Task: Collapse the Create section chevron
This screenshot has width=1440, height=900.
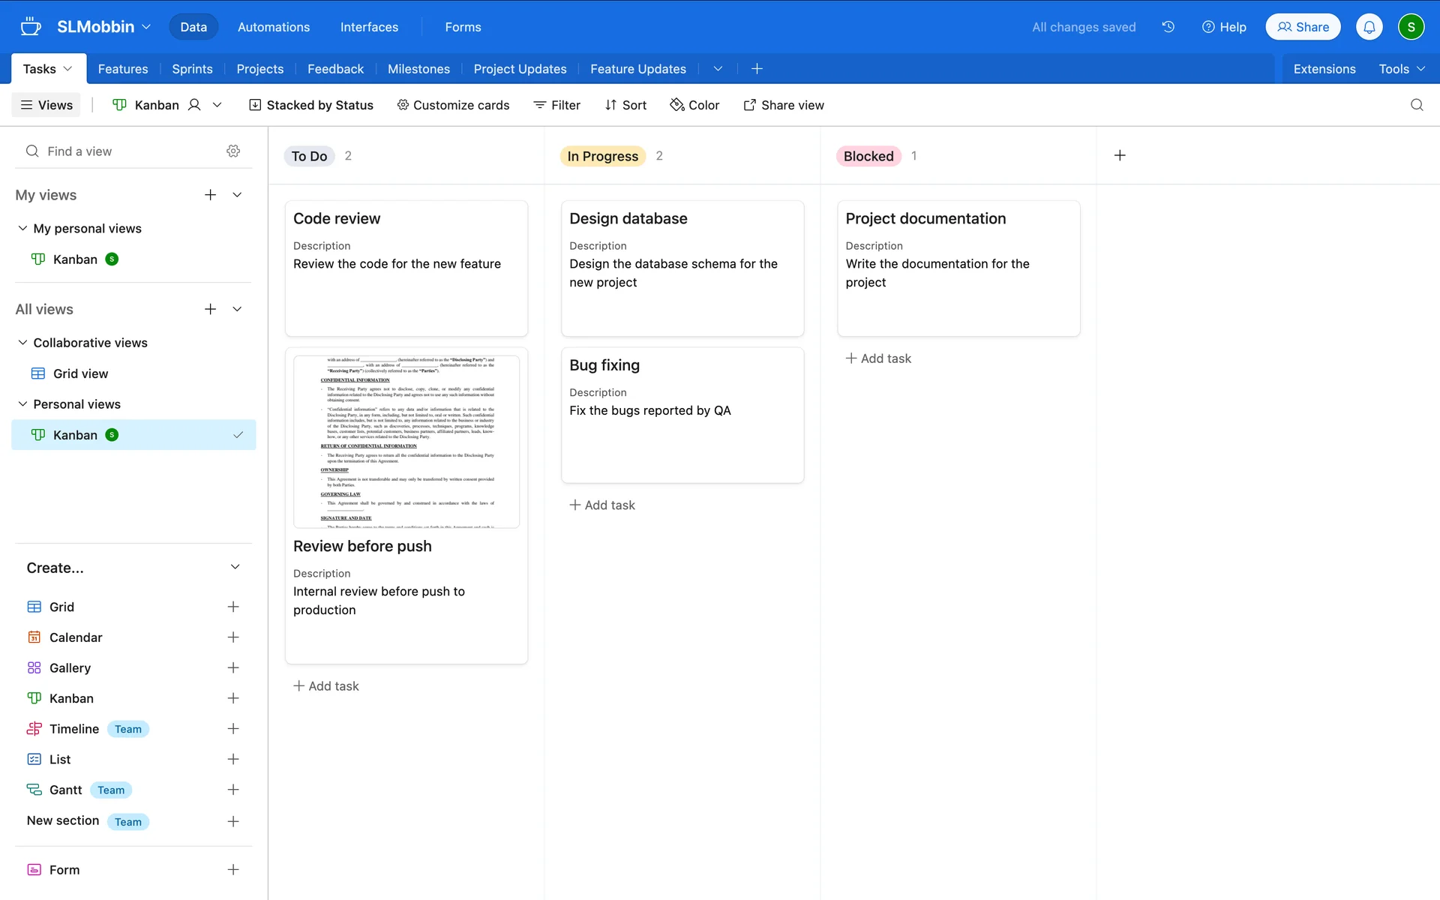Action: click(235, 567)
